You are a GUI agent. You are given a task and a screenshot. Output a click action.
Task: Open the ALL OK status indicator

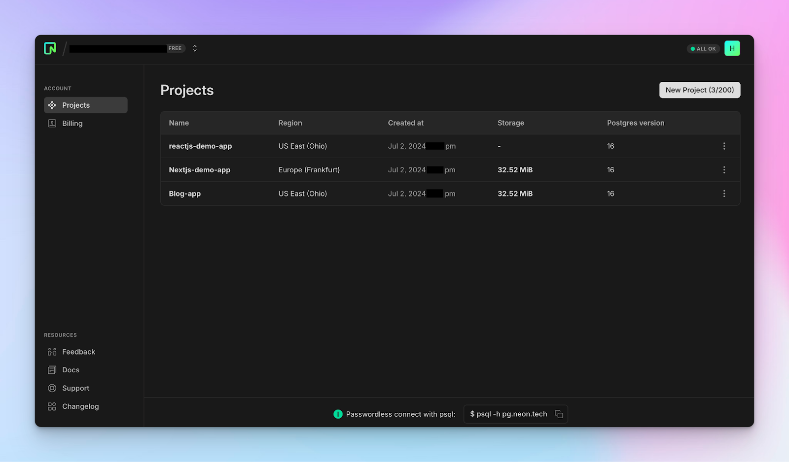pos(703,49)
